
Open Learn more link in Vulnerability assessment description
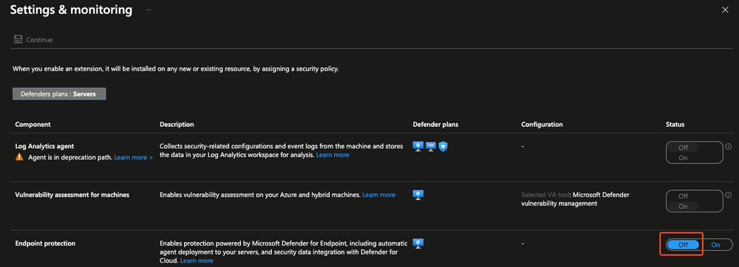tap(378, 195)
